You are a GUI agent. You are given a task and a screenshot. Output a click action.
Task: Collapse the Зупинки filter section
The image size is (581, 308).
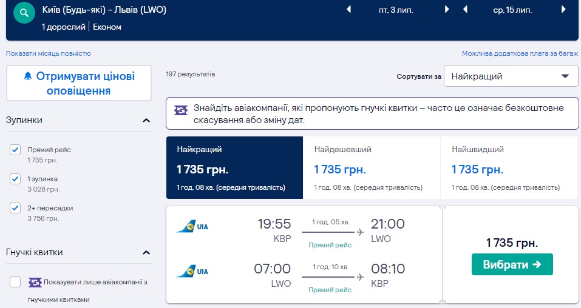coord(146,120)
